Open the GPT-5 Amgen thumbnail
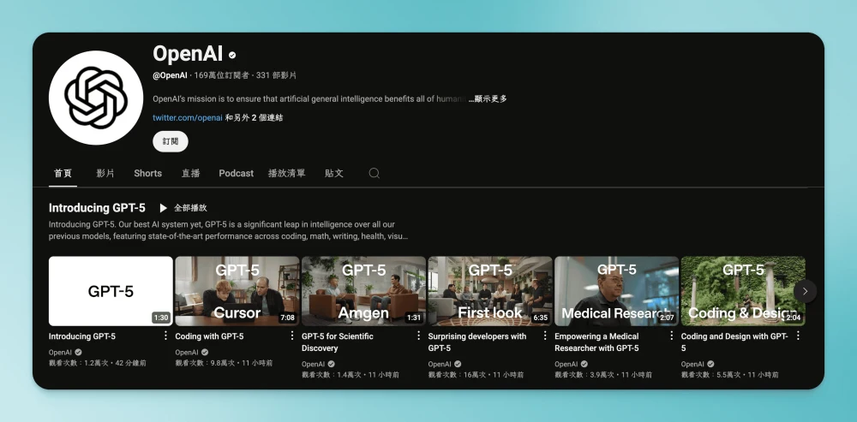The image size is (857, 422). (363, 291)
